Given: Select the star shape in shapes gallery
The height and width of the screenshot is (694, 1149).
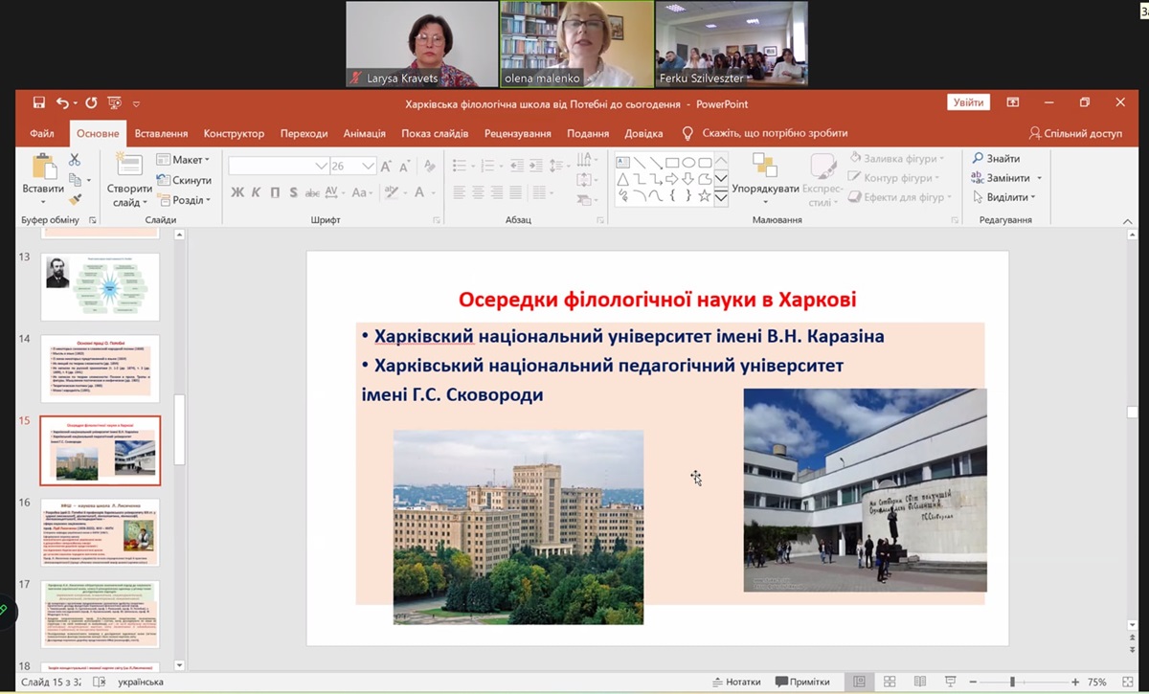Looking at the screenshot, I should click(705, 195).
